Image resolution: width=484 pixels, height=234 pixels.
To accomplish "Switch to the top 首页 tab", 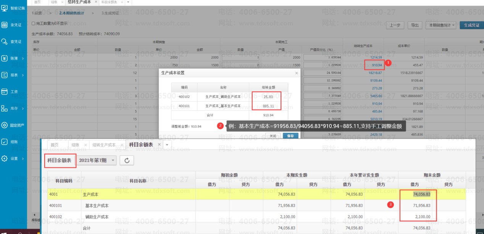I will click(37, 2).
